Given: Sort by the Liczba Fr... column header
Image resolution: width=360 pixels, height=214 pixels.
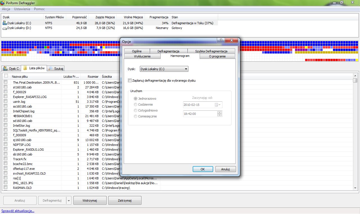Looking at the screenshot, I should tap(71, 77).
